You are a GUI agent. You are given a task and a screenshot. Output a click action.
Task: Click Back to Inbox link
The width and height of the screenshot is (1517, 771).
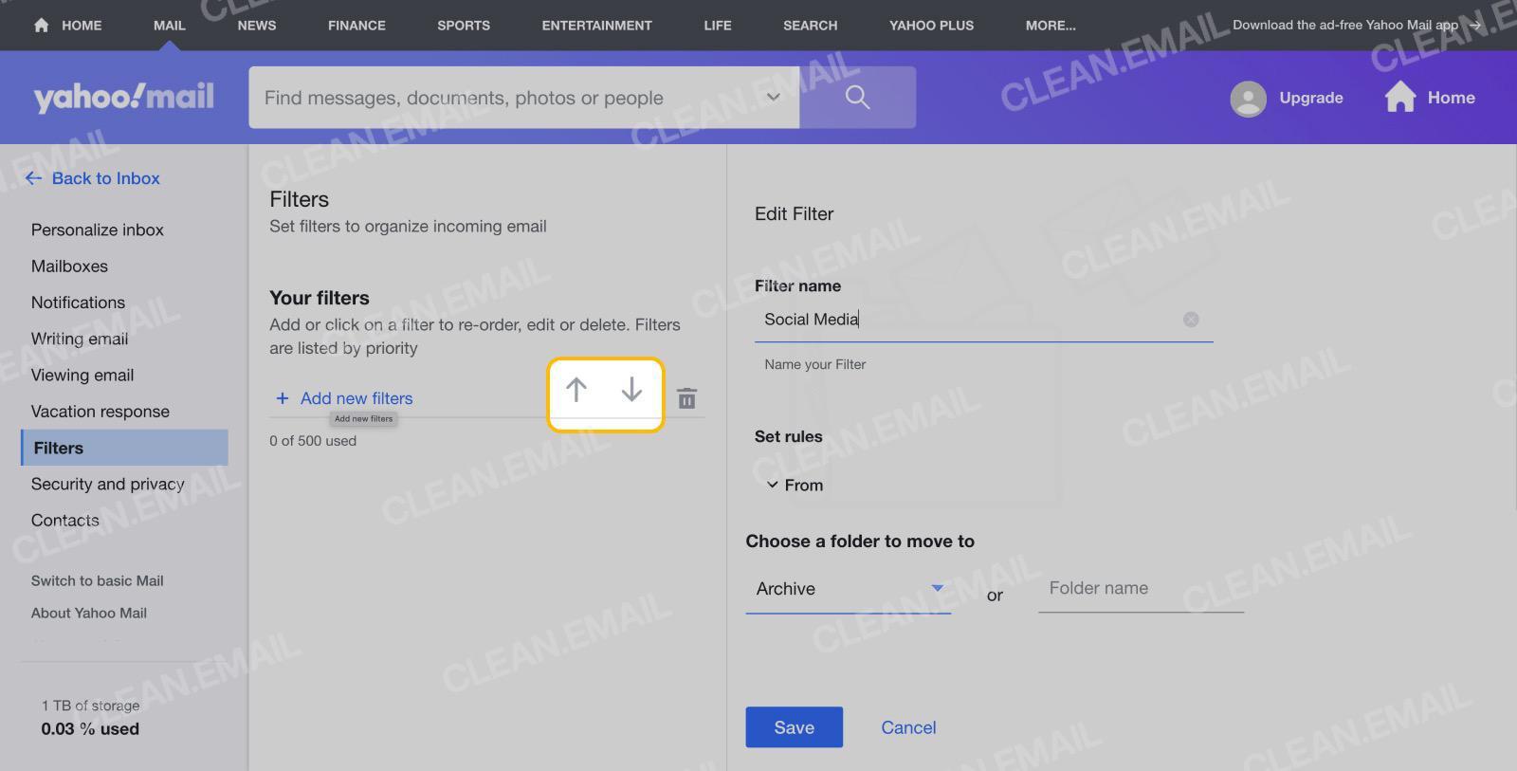click(x=105, y=178)
